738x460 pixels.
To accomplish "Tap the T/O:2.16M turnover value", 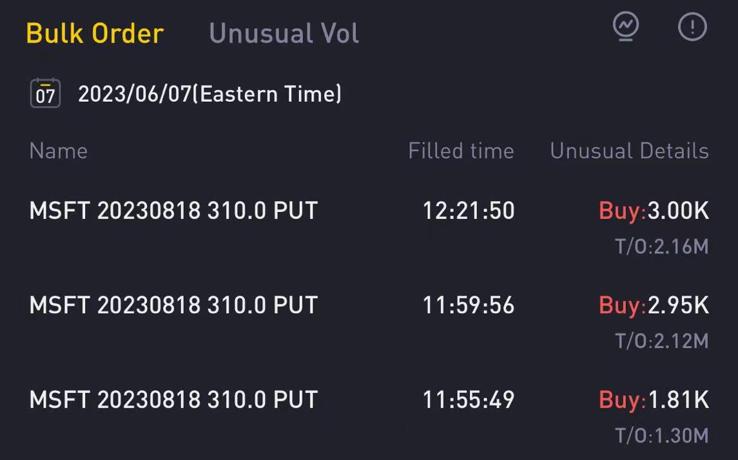I will [662, 247].
